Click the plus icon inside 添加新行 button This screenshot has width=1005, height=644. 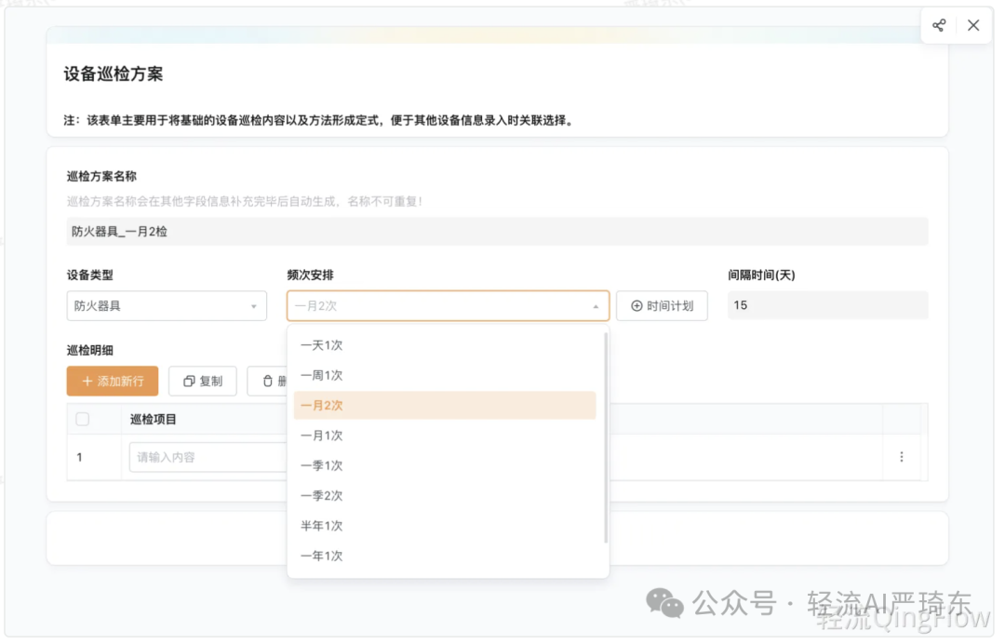tap(87, 381)
